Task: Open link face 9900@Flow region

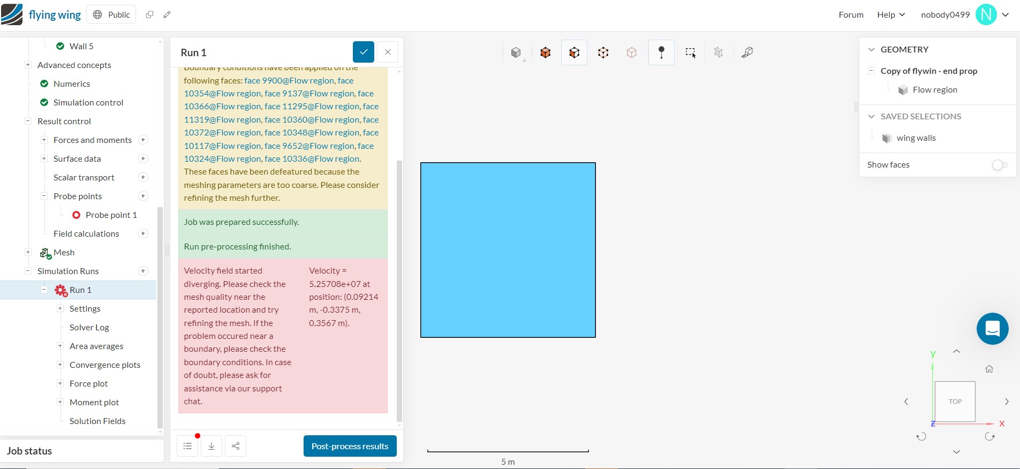Action: [290, 80]
